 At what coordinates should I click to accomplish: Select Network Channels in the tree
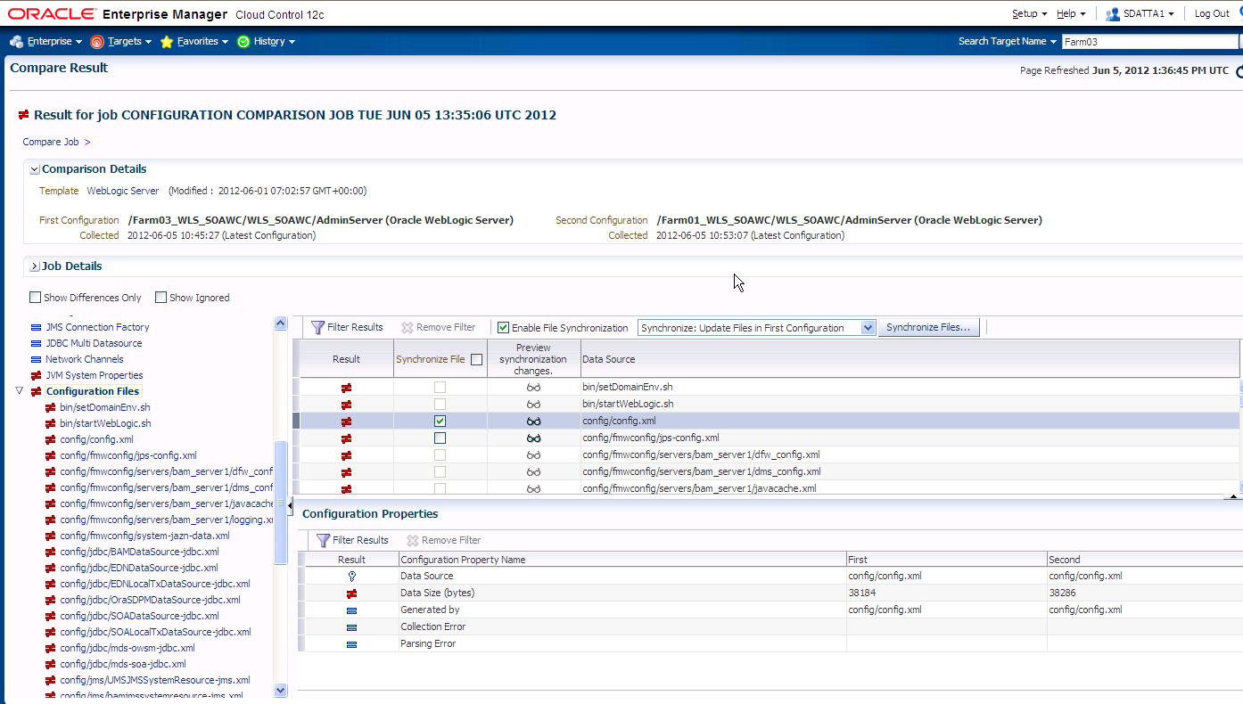[x=85, y=359]
